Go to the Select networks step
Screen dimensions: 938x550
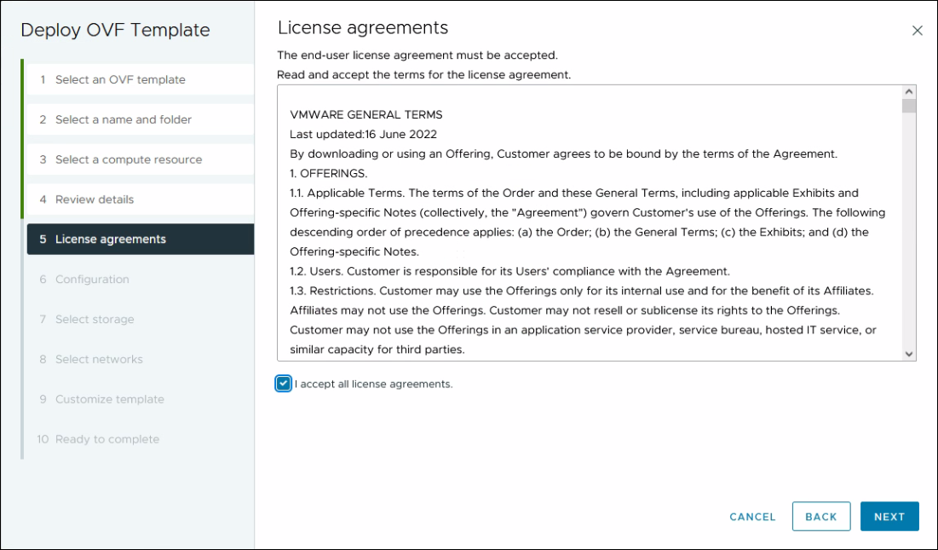point(104,359)
